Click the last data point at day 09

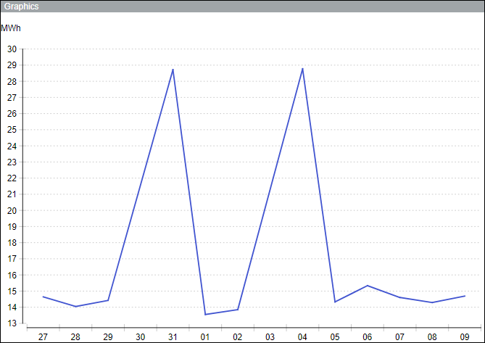(x=465, y=296)
